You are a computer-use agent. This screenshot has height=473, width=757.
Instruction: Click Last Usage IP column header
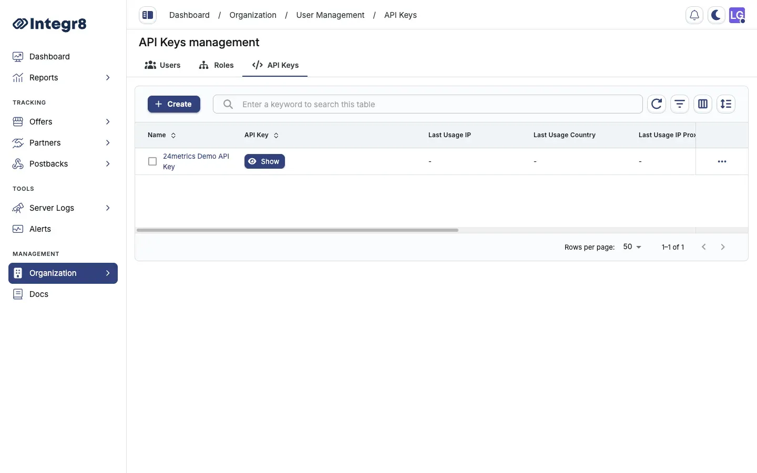coord(449,135)
